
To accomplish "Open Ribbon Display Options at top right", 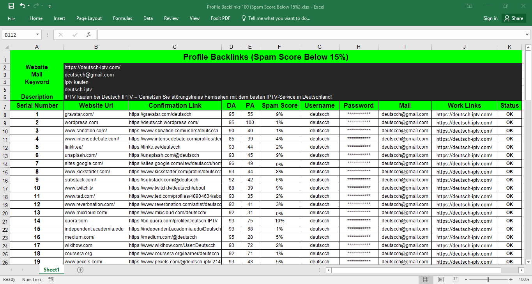I will click(469, 6).
